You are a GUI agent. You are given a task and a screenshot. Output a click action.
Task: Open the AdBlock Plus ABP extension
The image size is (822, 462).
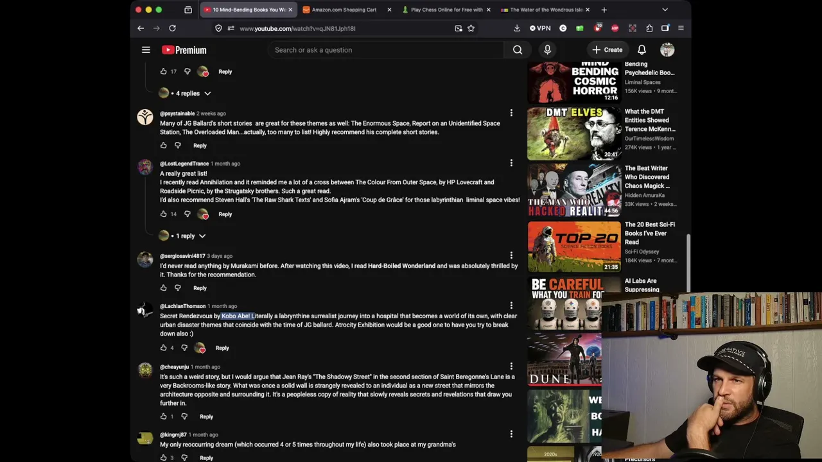[615, 28]
